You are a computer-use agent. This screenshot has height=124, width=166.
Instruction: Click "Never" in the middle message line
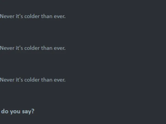click(x=7, y=48)
